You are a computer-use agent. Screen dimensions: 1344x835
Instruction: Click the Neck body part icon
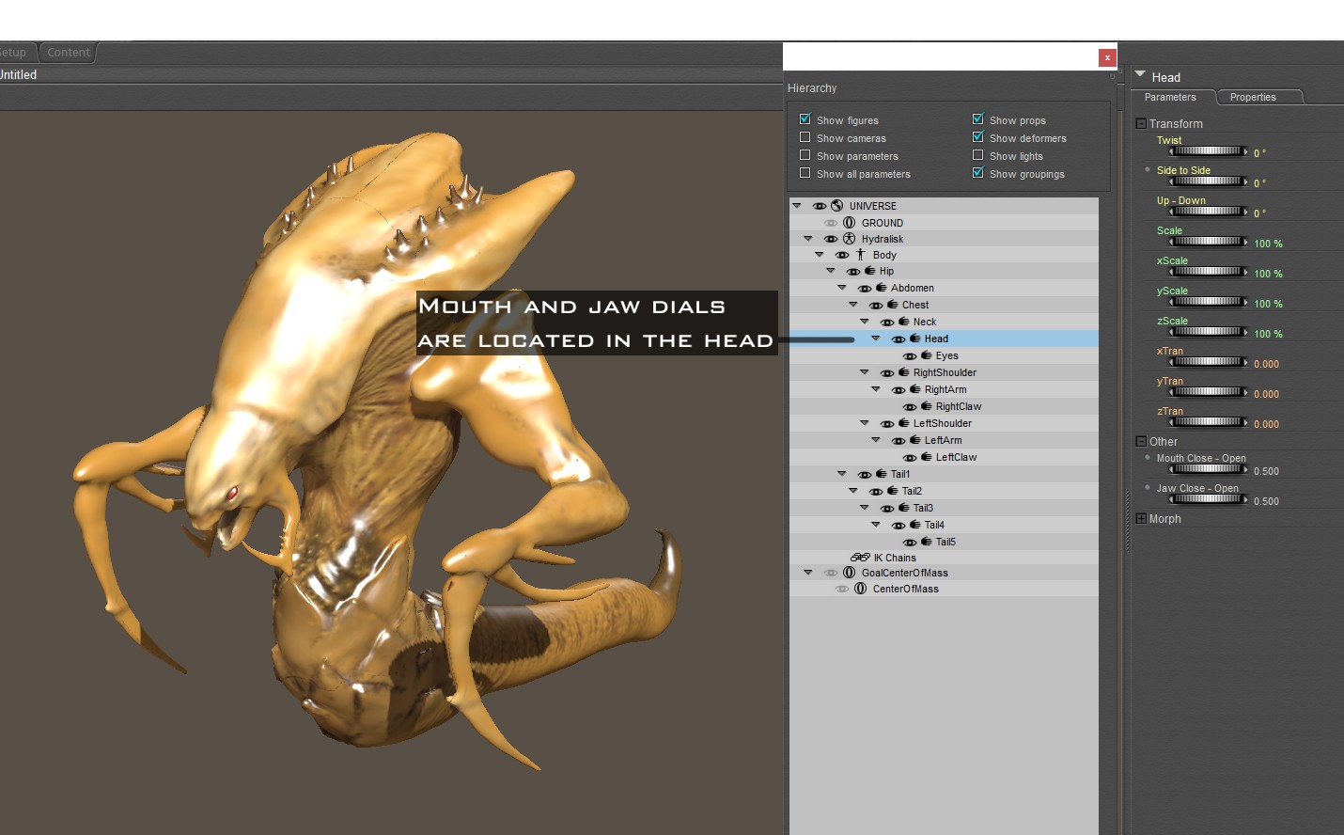[904, 322]
